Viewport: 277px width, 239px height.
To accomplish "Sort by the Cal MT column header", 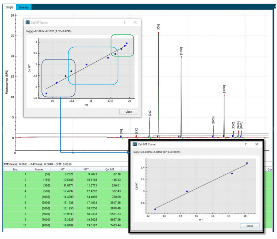I will (110, 169).
